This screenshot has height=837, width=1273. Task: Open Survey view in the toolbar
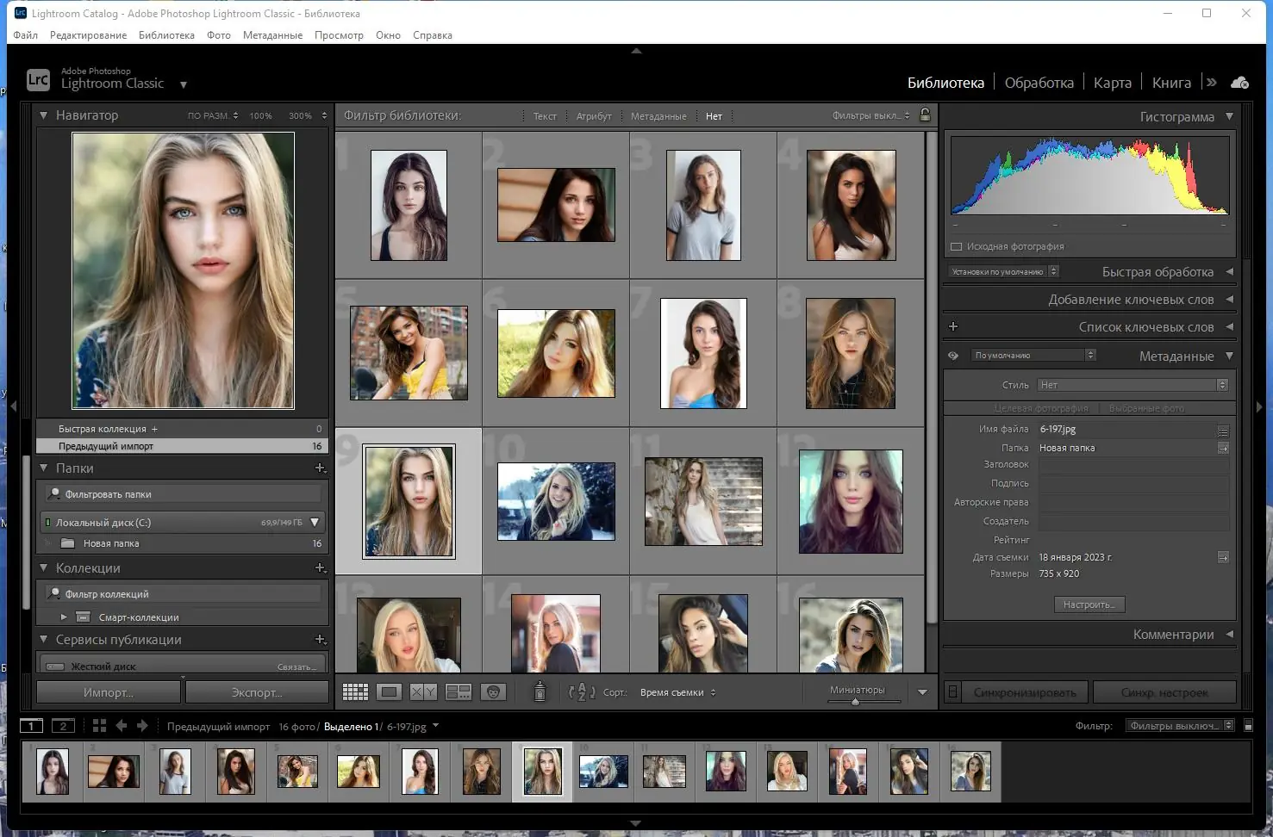tap(459, 692)
